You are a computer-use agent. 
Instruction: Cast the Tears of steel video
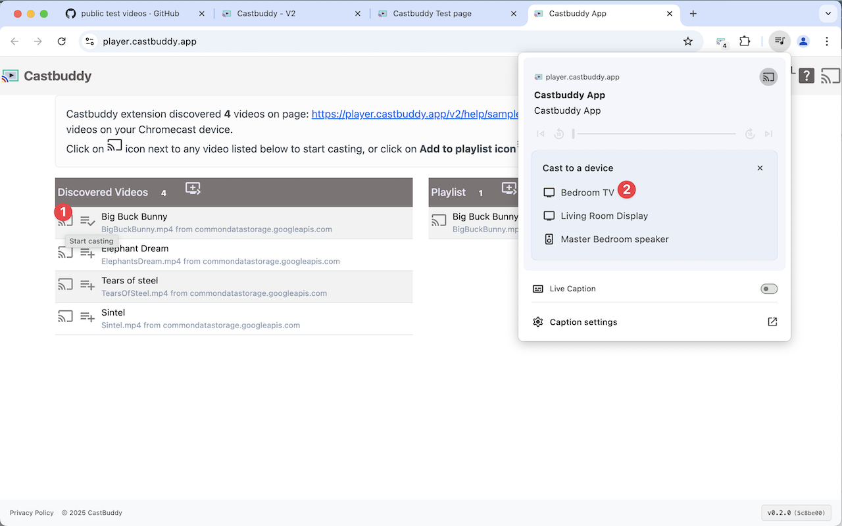(65, 285)
